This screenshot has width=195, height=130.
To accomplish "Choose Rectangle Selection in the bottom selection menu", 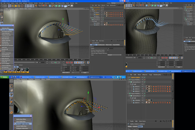I will pyautogui.click(x=23, y=124).
